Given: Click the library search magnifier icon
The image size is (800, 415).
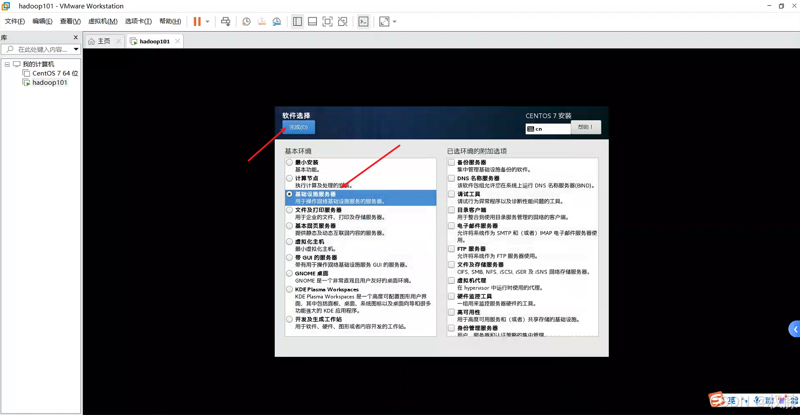Looking at the screenshot, I should 10,49.
